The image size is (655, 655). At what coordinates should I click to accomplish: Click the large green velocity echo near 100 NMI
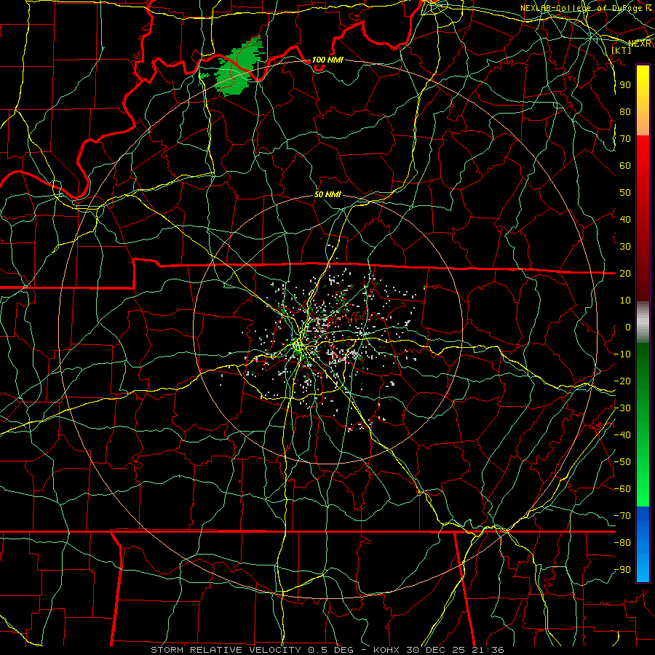[238, 67]
